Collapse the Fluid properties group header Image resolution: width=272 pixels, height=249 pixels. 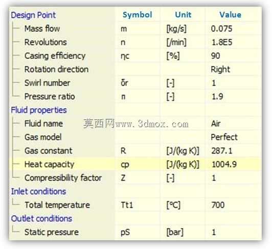(x=39, y=110)
